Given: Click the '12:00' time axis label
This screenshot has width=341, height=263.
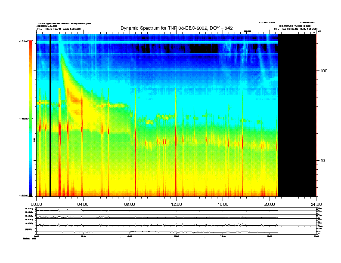Looking at the screenshot, I should pos(177,205).
